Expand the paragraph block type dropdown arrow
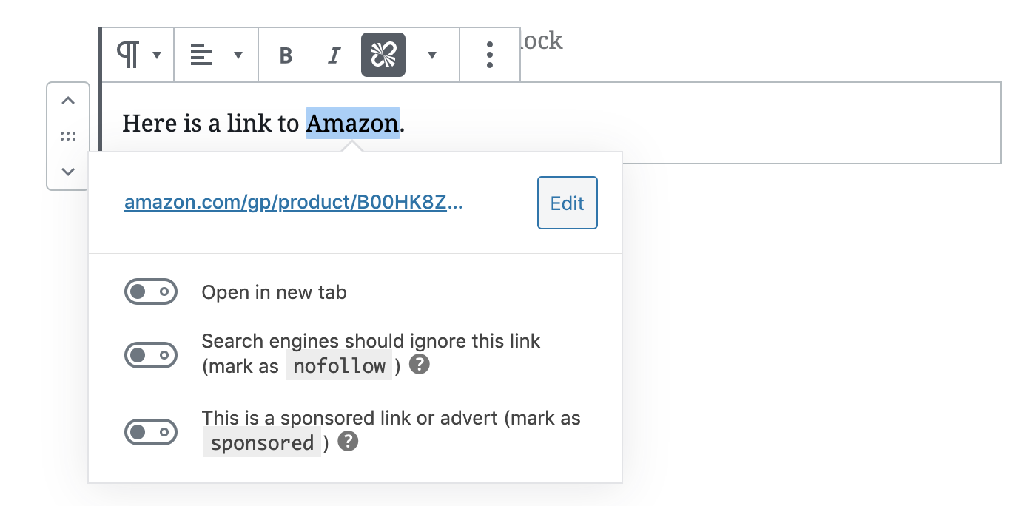Image resolution: width=1033 pixels, height=506 pixels. (157, 55)
